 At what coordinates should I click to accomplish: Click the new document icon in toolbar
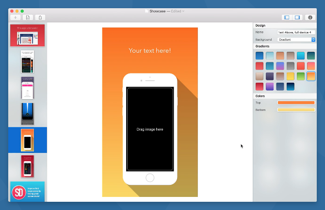(x=28, y=17)
